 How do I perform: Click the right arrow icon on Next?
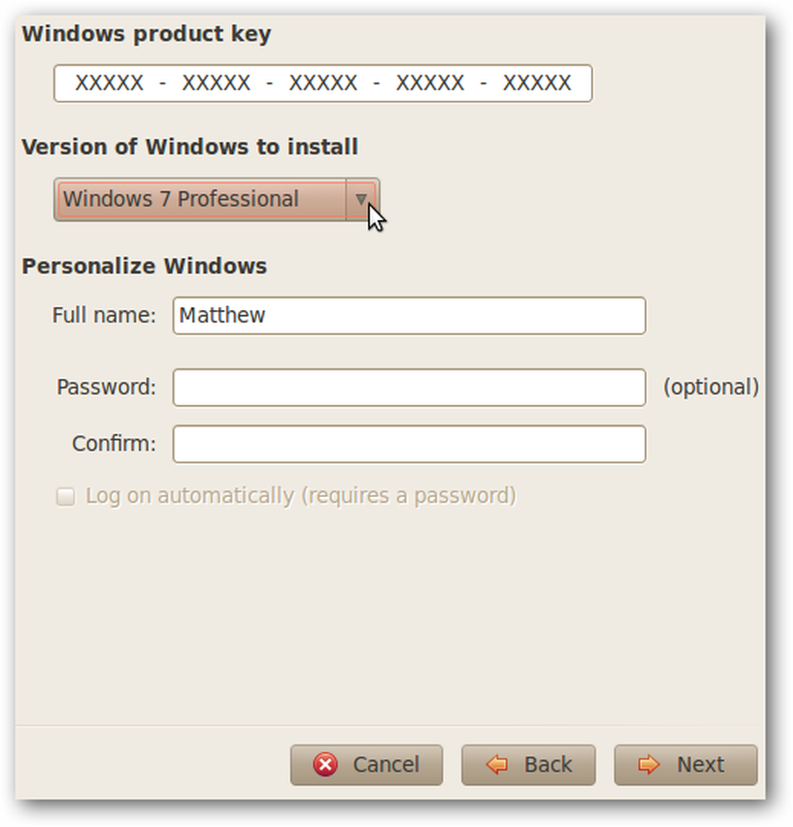click(649, 764)
